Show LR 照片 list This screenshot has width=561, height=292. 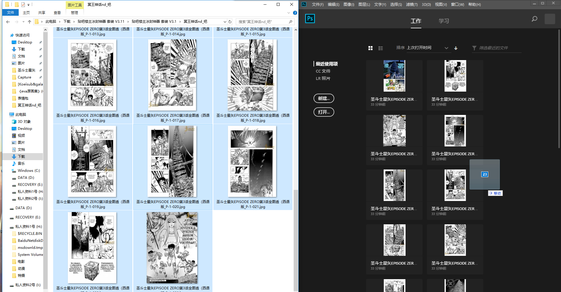(x=323, y=78)
